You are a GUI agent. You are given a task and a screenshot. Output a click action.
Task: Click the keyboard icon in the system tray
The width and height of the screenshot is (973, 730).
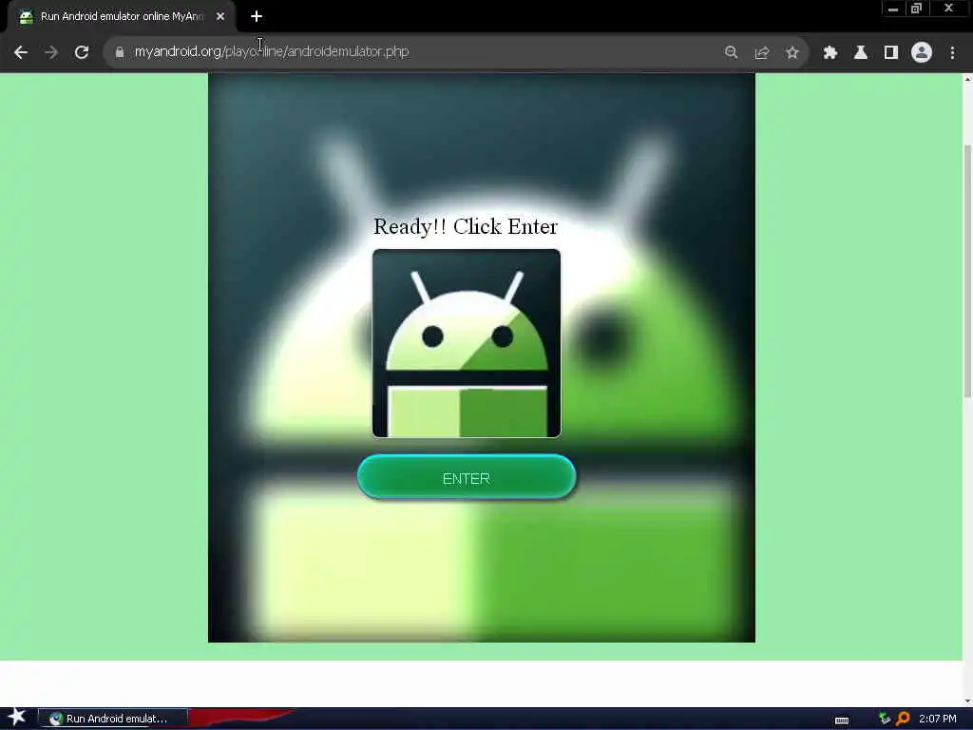pos(842,720)
